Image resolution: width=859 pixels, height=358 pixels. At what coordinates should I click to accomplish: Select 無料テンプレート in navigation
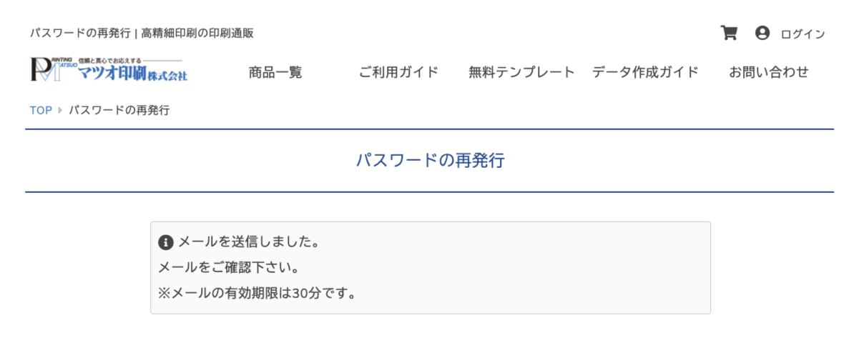521,72
